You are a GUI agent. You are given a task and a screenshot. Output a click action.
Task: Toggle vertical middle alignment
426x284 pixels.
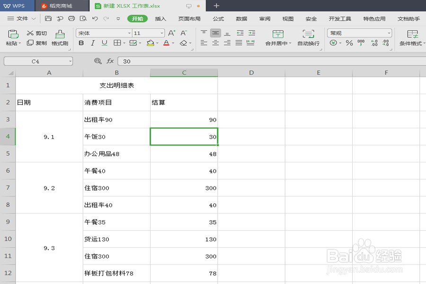[215, 33]
